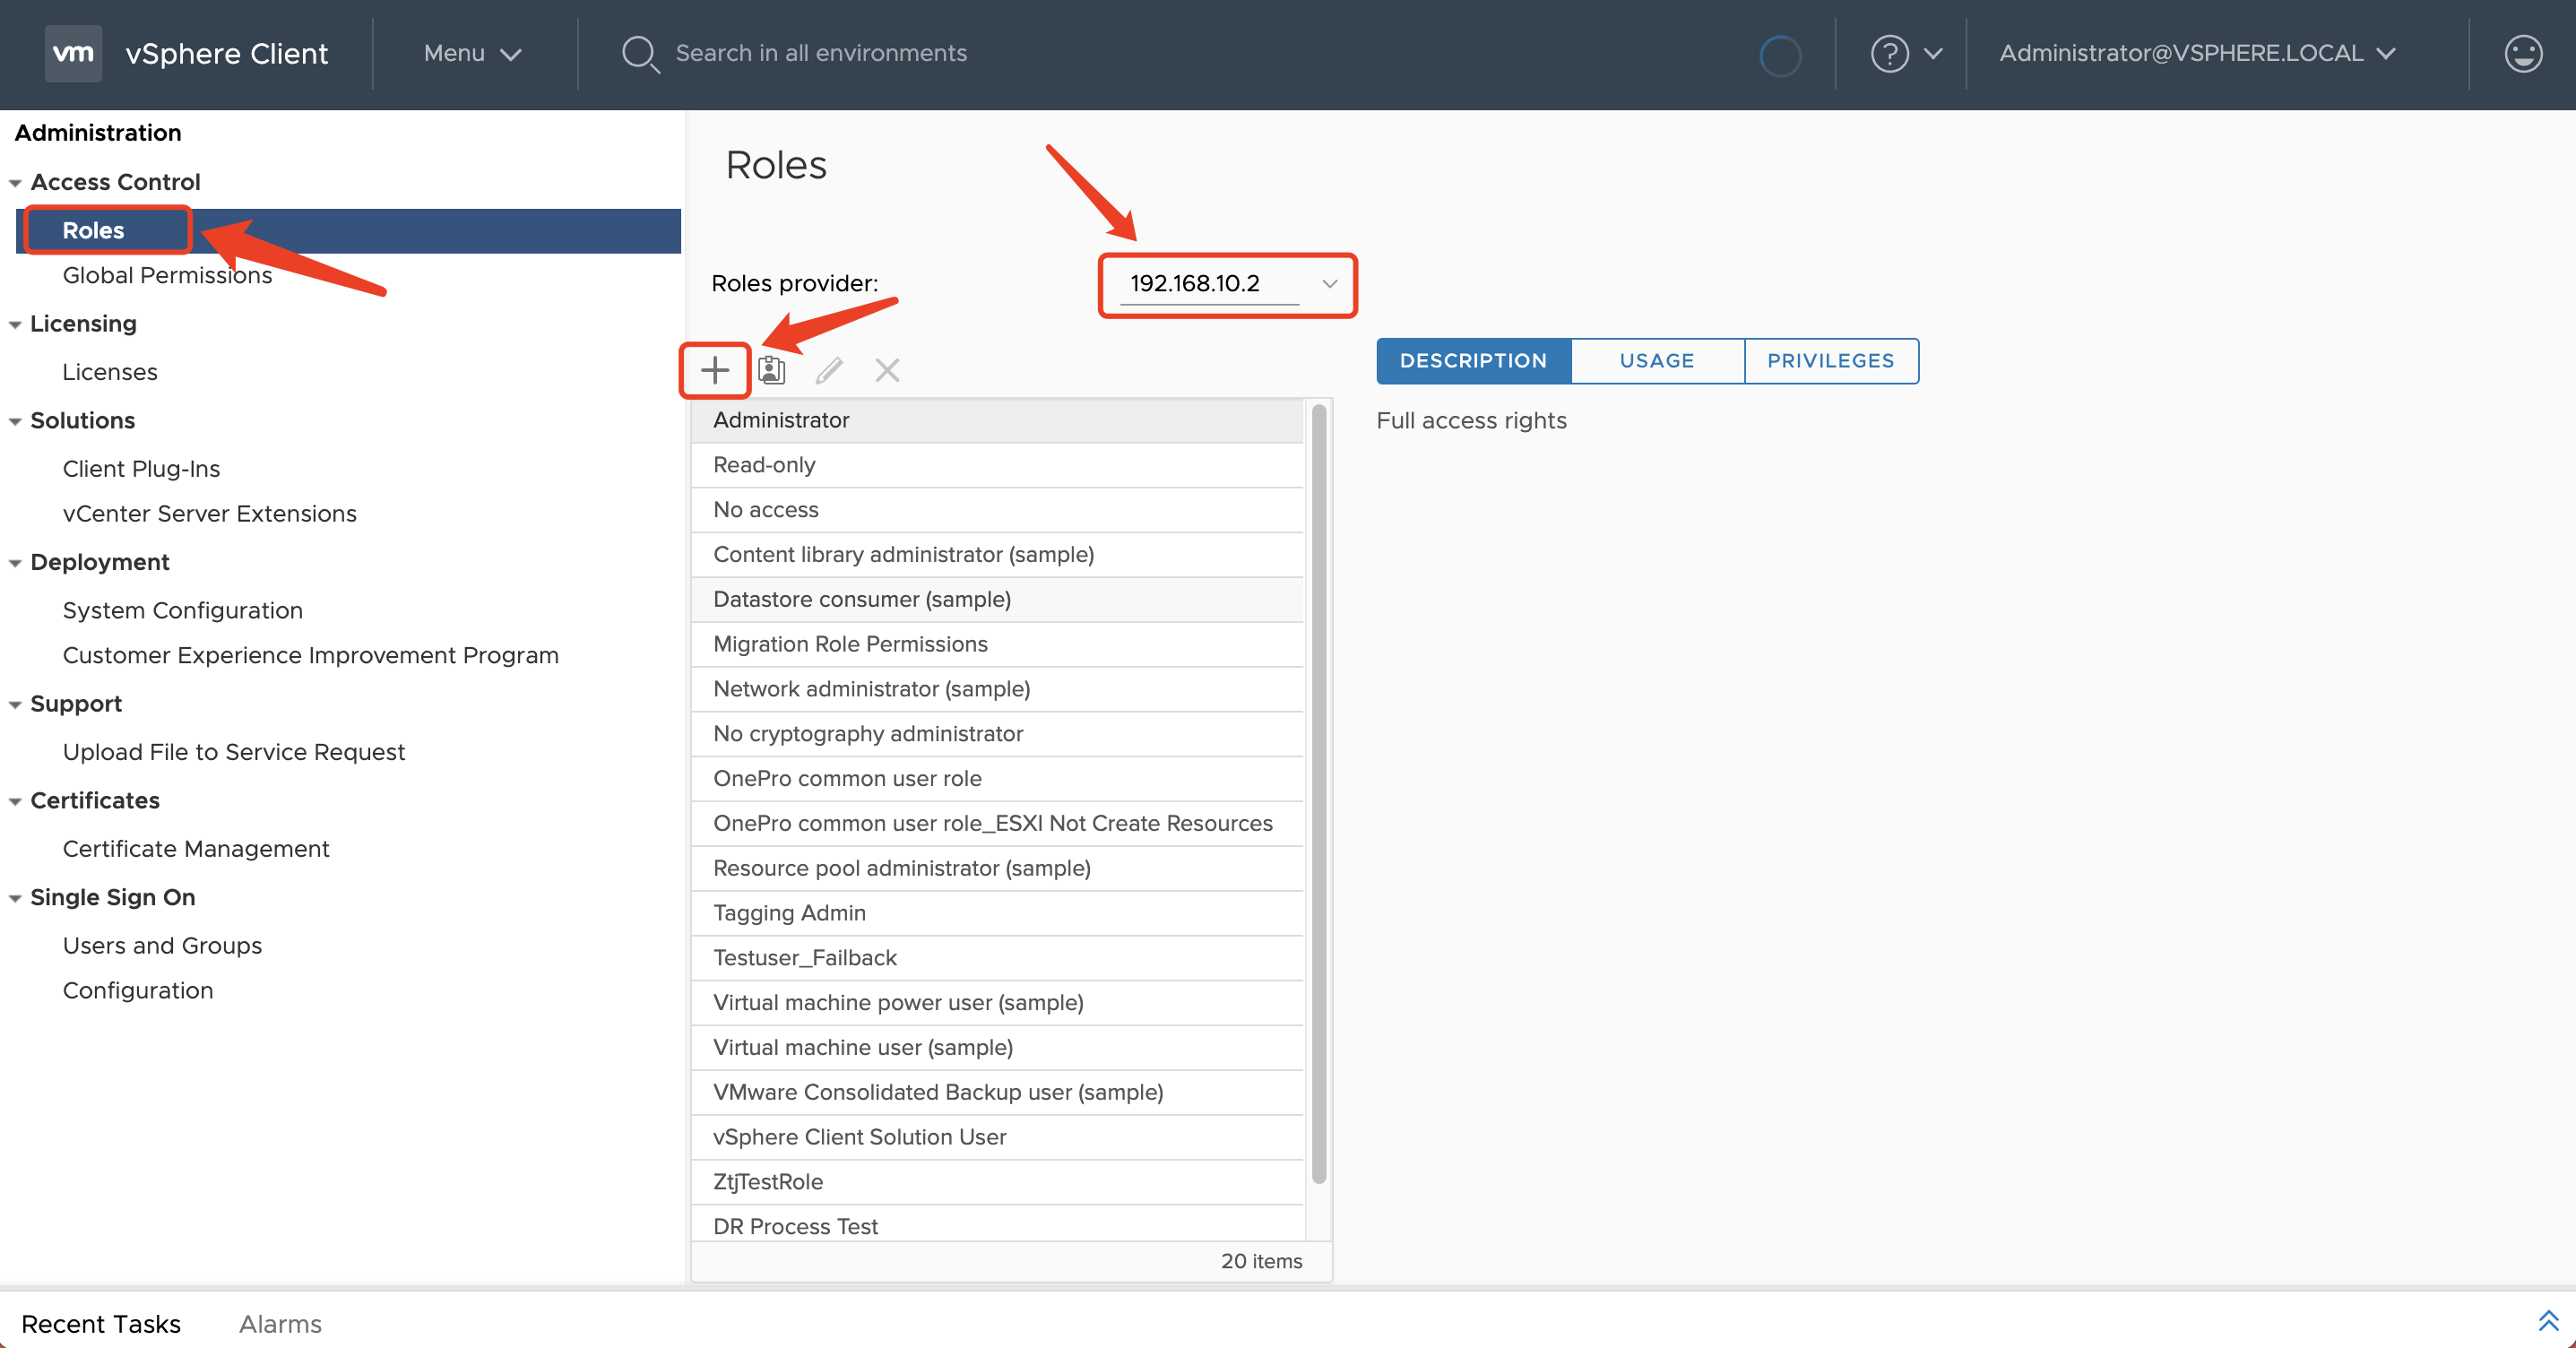The image size is (2576, 1348).
Task: Select Network administrator (sample) role
Action: 997,690
